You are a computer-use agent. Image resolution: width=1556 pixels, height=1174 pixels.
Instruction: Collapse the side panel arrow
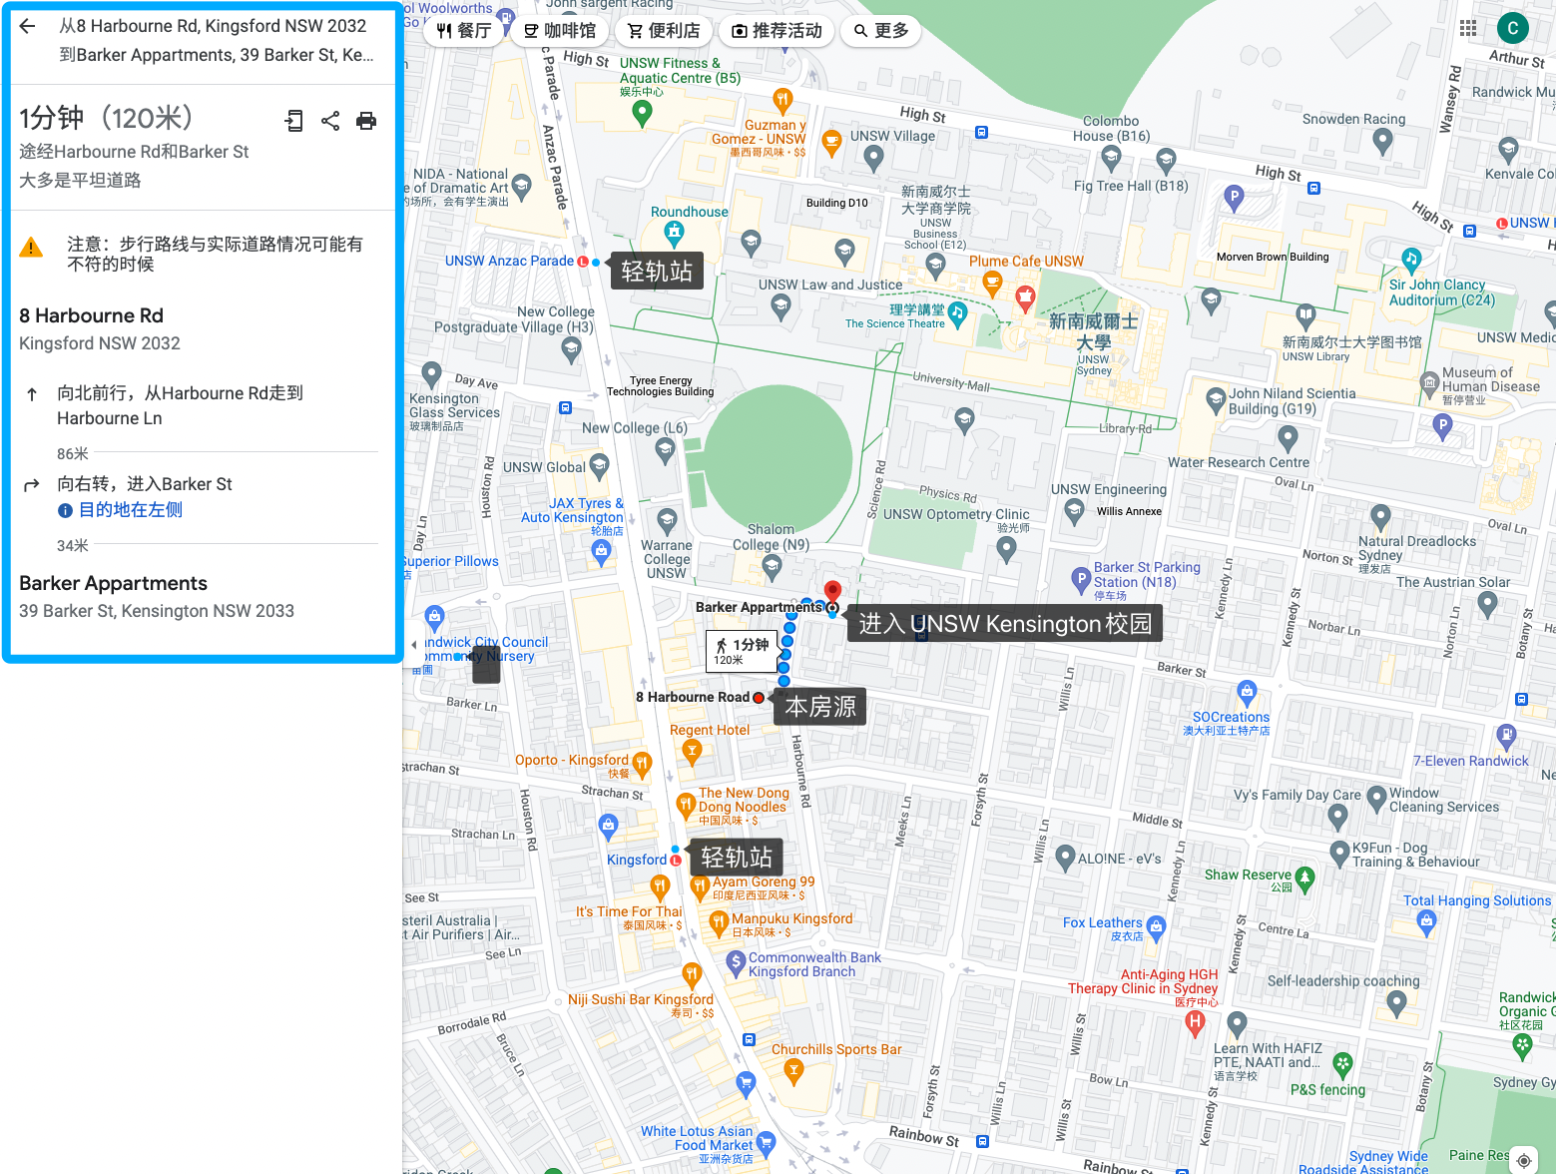coord(413,645)
